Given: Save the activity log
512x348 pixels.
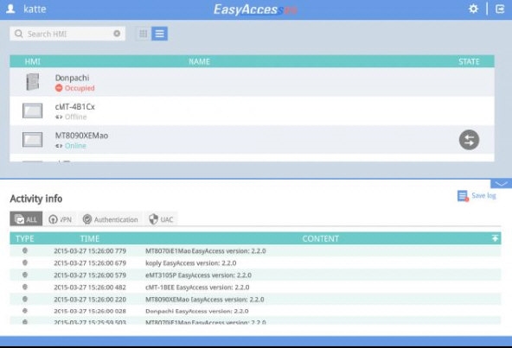Looking at the screenshot, I should point(477,196).
